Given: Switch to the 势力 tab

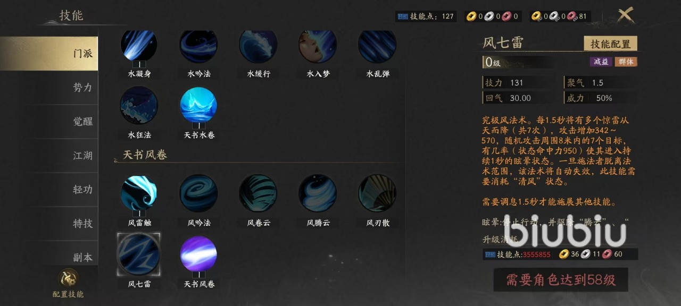Looking at the screenshot, I should click(x=49, y=88).
